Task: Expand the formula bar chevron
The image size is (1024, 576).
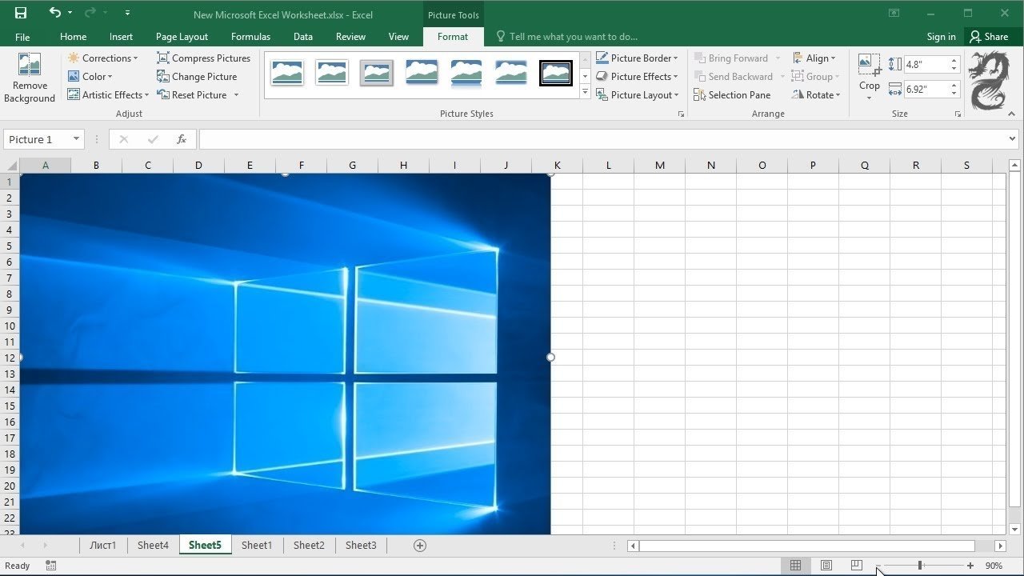Action: [x=1013, y=139]
